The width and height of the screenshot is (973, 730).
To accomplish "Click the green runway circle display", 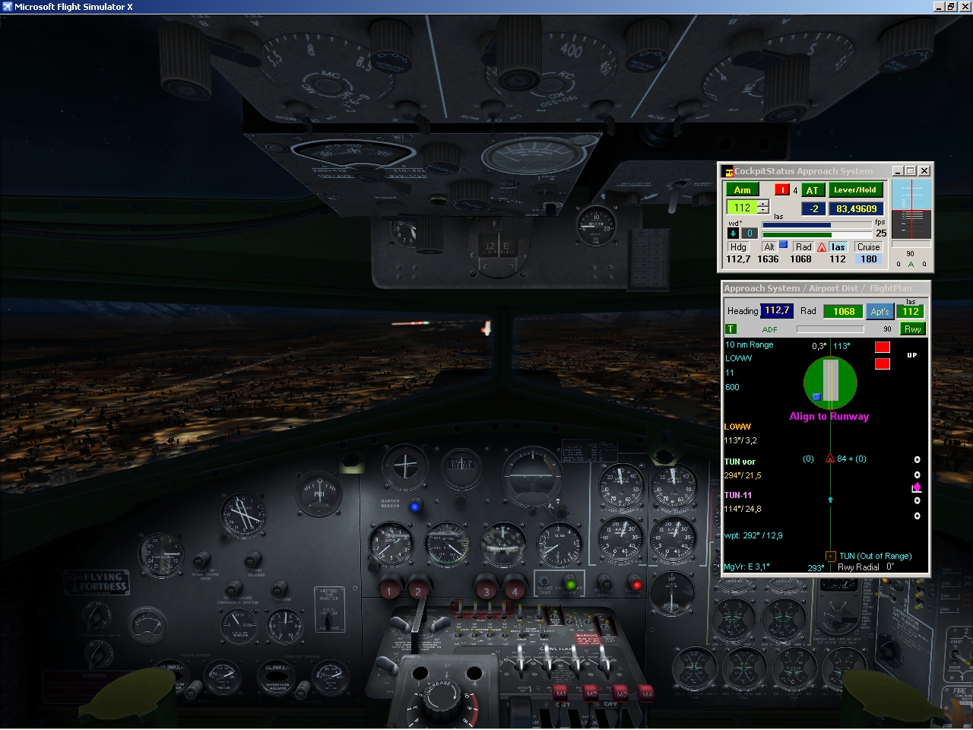I will (x=830, y=382).
